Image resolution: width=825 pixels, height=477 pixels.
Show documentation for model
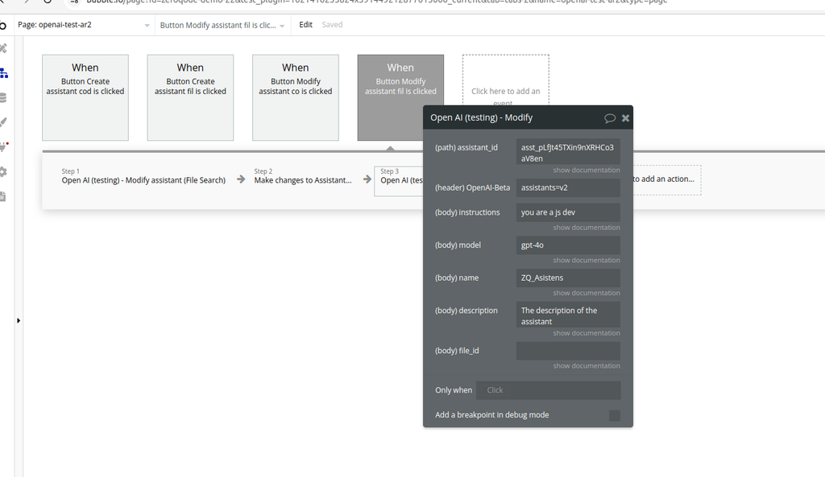click(x=587, y=260)
